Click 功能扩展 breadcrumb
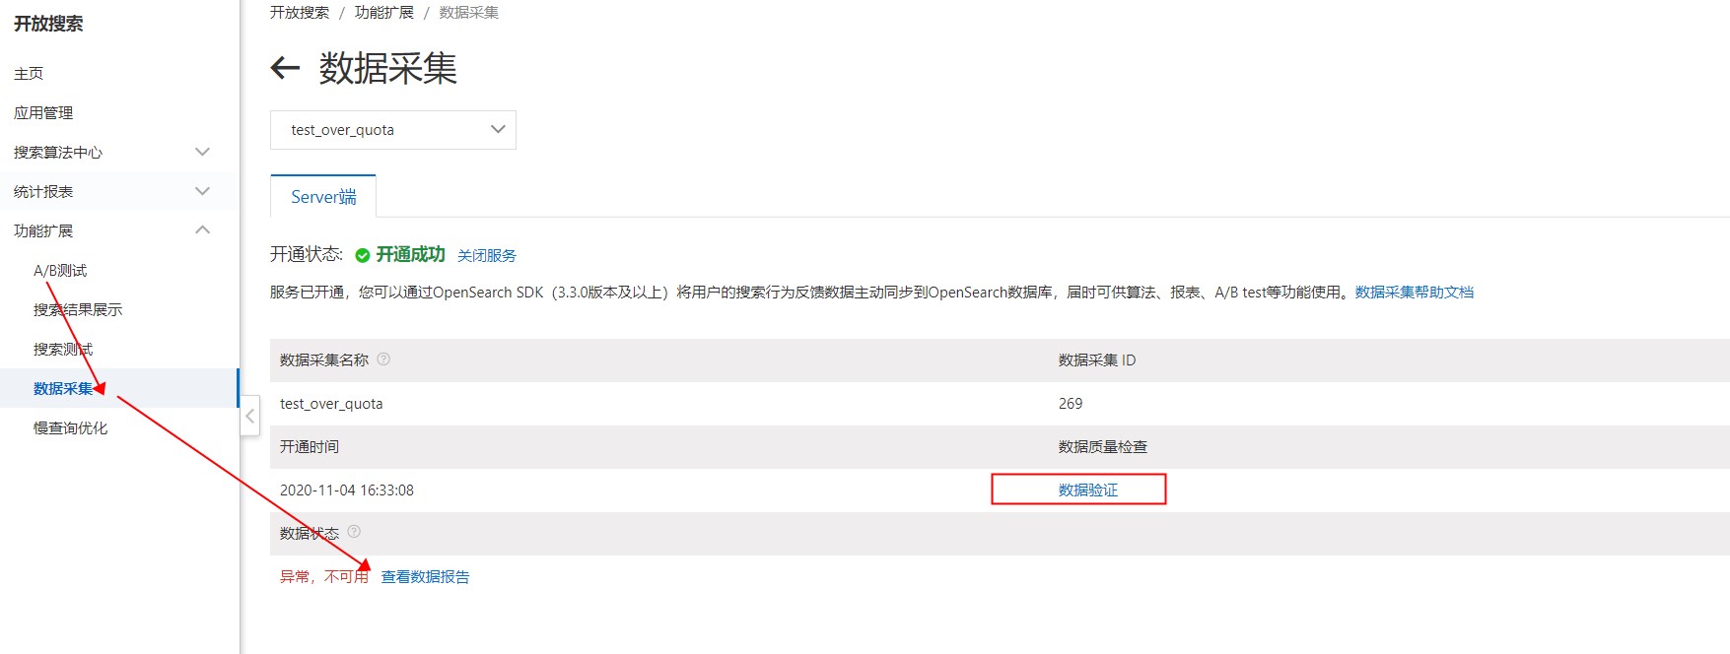Screen dimensions: 1730x654 [384, 13]
